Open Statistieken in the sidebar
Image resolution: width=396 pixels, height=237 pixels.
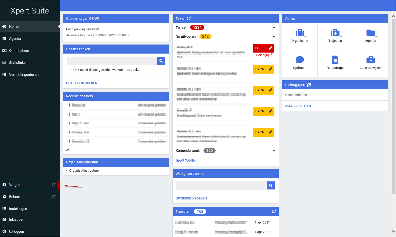pos(18,63)
